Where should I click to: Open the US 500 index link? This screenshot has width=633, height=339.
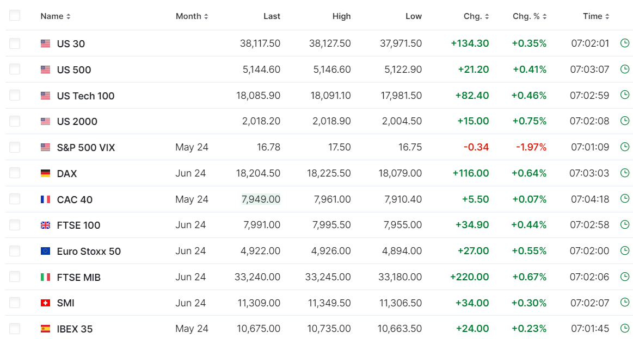tap(74, 70)
